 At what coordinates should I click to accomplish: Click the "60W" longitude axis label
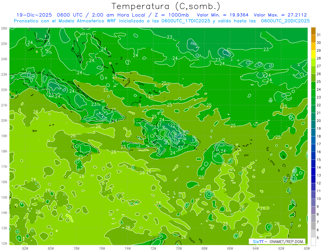307,248
